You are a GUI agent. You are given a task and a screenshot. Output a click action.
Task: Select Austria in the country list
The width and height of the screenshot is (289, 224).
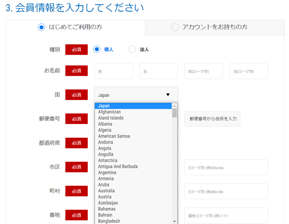(133, 197)
